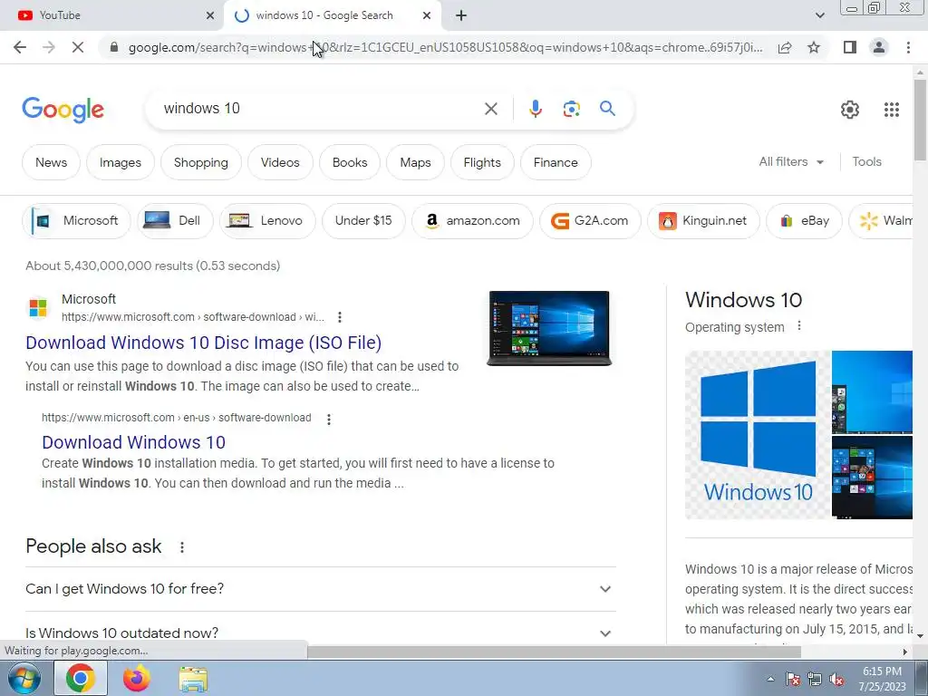Open Action Center flag icon
928x696 pixels.
pos(793,680)
